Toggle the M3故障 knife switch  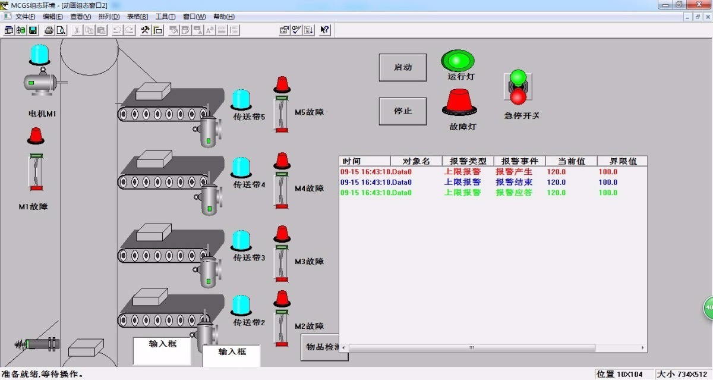282,262
